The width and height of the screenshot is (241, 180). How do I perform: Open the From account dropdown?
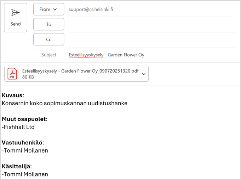[x=48, y=10]
